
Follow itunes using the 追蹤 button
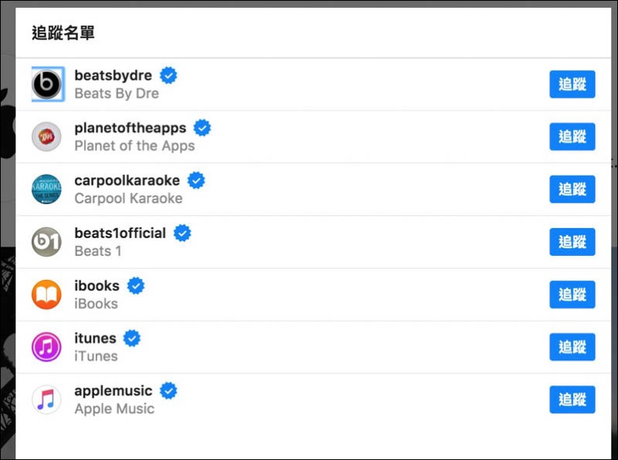pos(572,347)
